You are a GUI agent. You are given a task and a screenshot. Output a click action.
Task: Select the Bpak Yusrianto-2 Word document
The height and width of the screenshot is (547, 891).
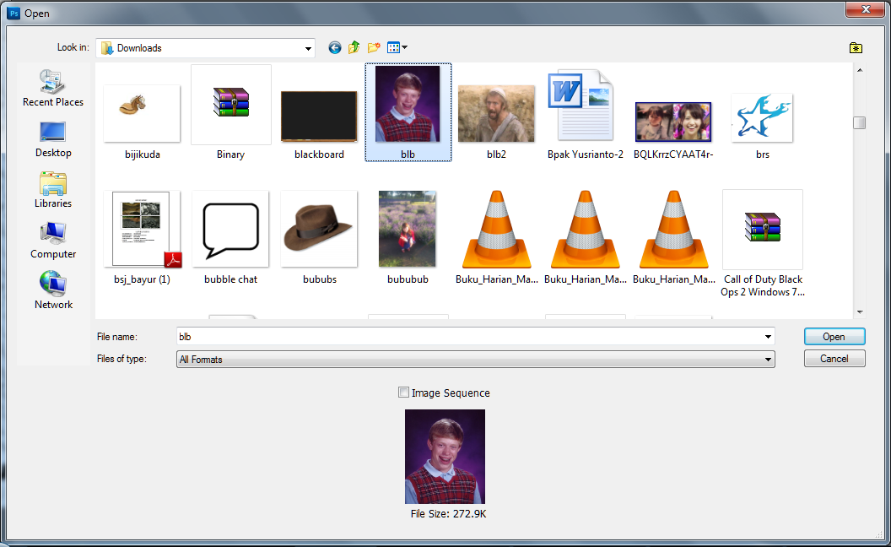click(586, 114)
